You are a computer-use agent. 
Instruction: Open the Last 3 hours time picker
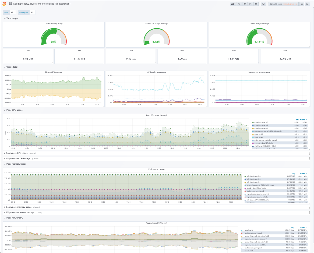[283, 4]
